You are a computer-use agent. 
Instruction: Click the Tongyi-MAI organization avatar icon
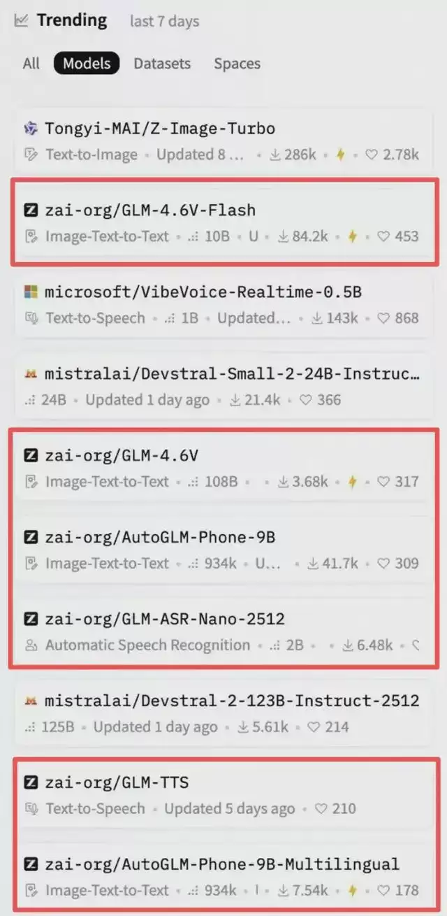point(30,129)
